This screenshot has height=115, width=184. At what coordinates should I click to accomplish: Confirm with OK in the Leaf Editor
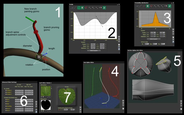pos(80,107)
